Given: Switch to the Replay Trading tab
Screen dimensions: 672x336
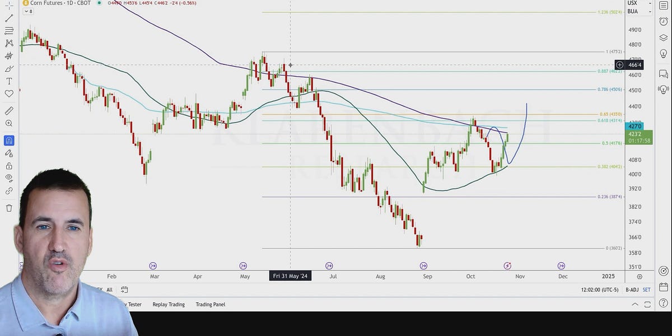Looking at the screenshot, I should click(x=168, y=304).
